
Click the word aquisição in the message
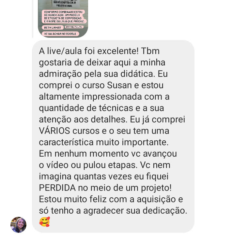pos(156,199)
